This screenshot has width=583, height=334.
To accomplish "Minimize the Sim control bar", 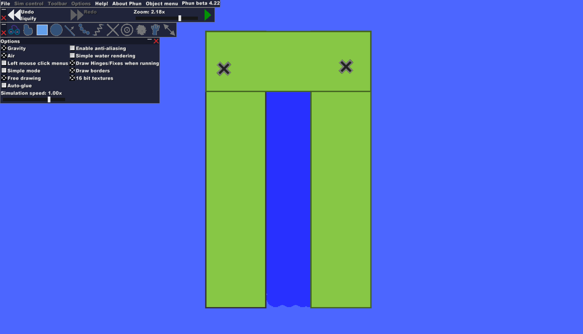I will (4, 10).
